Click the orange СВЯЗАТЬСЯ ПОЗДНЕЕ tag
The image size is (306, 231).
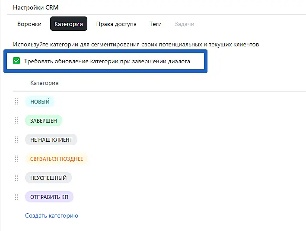[x=57, y=159]
